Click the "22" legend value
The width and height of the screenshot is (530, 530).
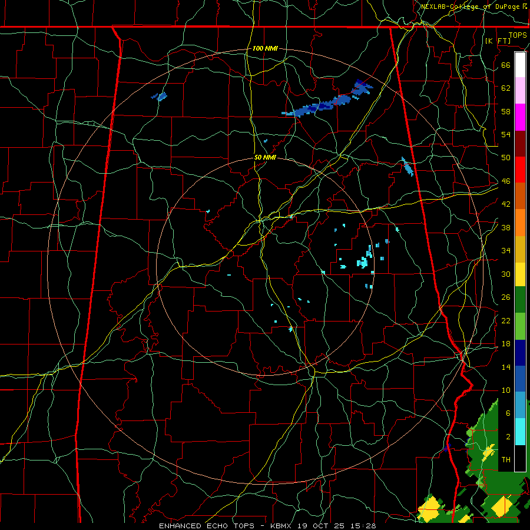(x=506, y=320)
